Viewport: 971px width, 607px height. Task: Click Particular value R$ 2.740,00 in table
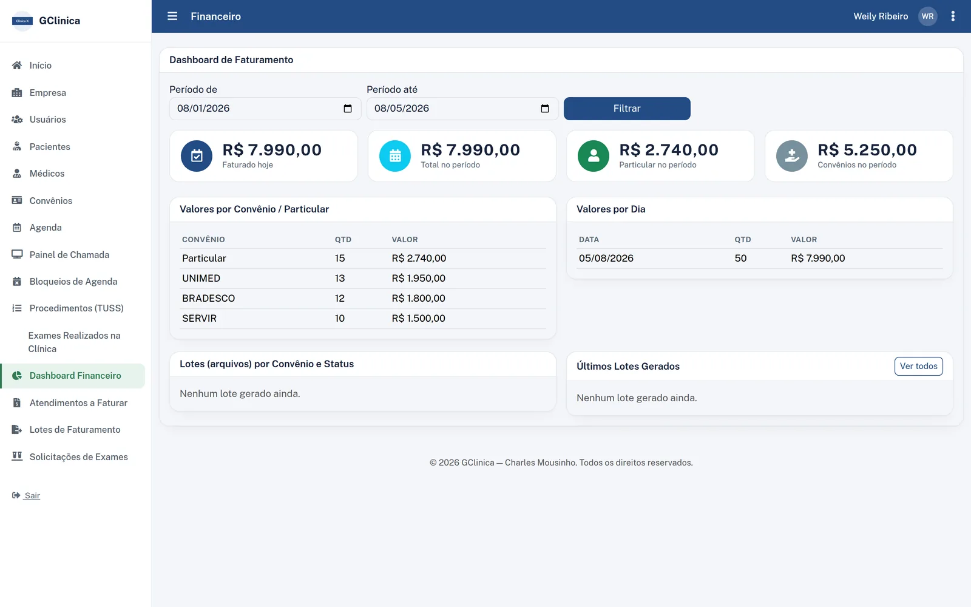pos(419,259)
